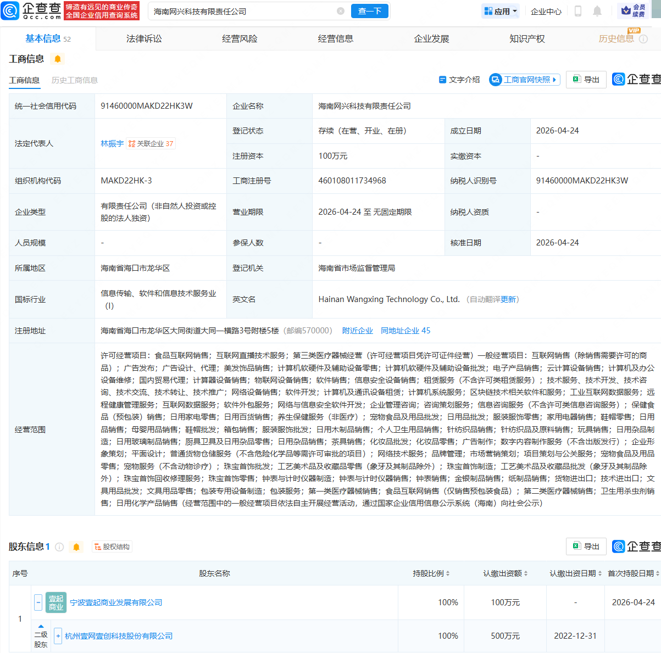The height and width of the screenshot is (653, 661).
Task: Open 股权结构 equity structure view
Action: [x=112, y=547]
